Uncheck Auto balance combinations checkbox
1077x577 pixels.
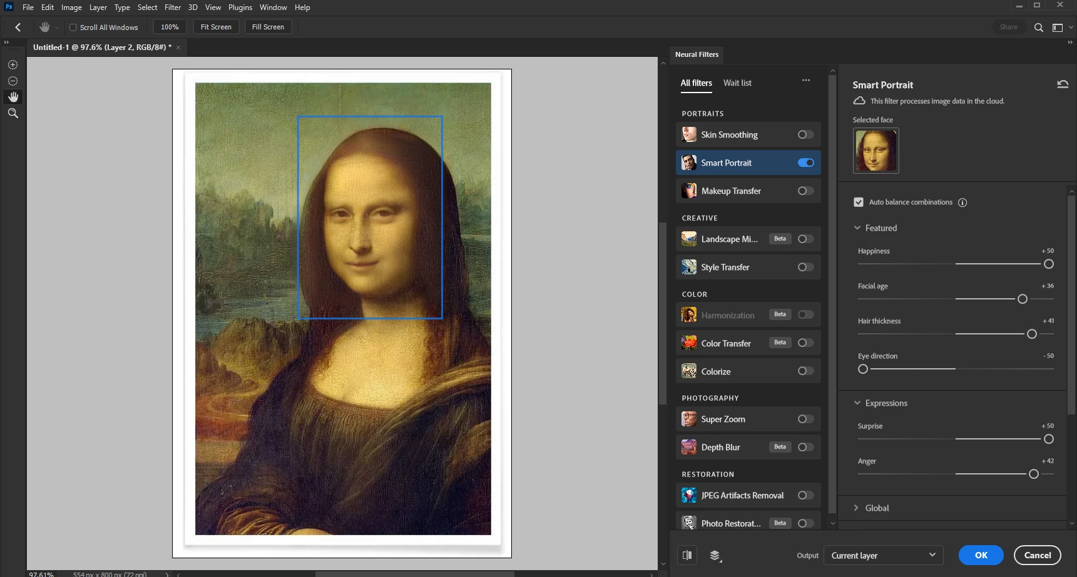[859, 202]
